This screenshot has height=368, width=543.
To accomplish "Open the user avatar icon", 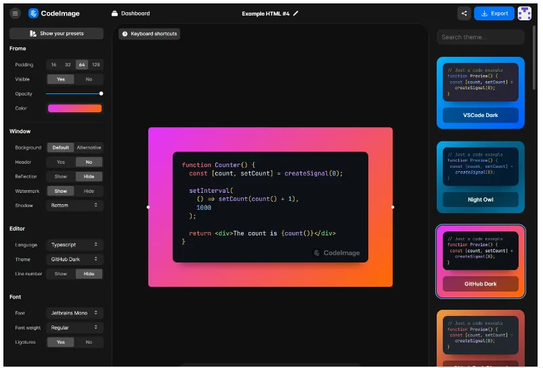I will coord(524,13).
